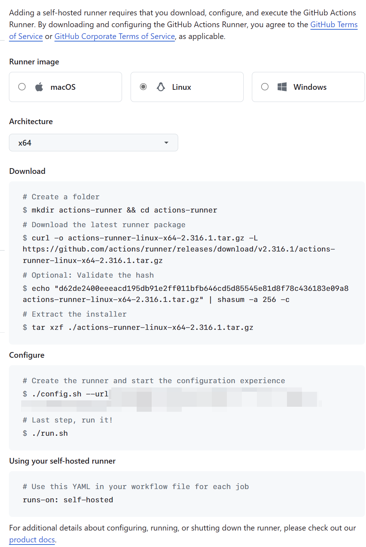Select the macOS radio button
The height and width of the screenshot is (547, 366).
click(22, 87)
